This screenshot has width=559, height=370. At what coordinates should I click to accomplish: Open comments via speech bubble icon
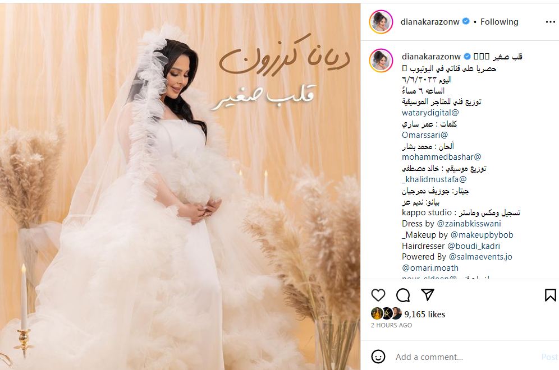pos(403,295)
